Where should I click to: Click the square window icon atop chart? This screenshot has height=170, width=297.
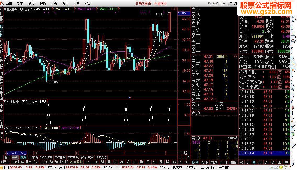[x=176, y=9]
